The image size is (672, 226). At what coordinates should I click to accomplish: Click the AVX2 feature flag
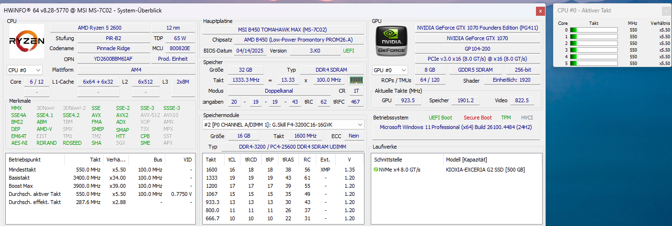(x=122, y=115)
